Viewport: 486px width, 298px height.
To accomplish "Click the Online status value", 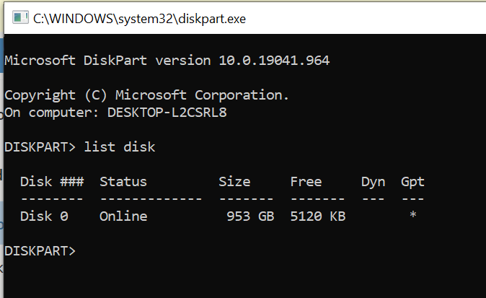I will coord(123,216).
